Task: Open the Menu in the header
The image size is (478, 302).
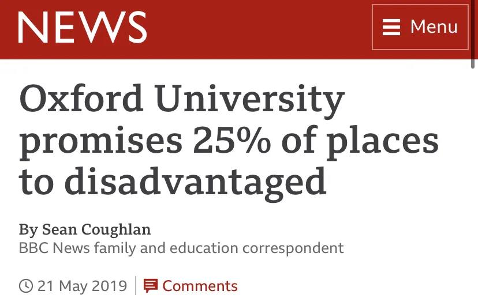Action: tap(420, 27)
